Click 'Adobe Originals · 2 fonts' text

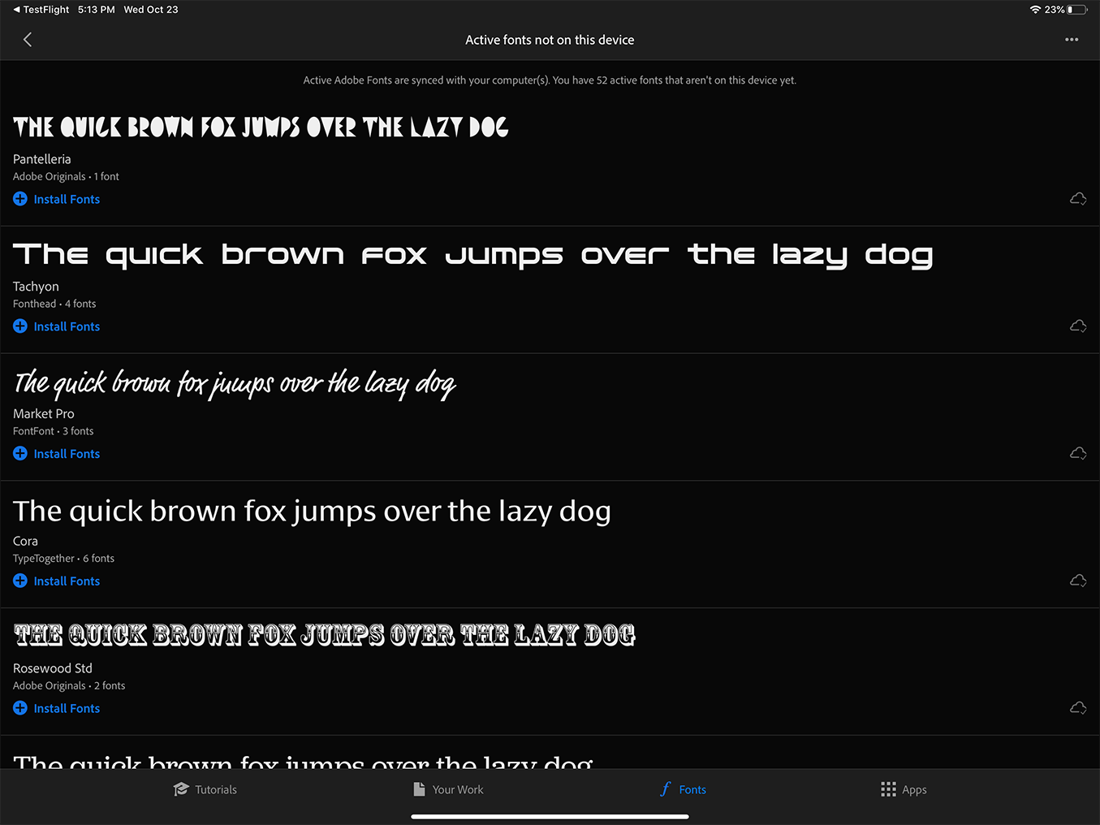point(69,685)
